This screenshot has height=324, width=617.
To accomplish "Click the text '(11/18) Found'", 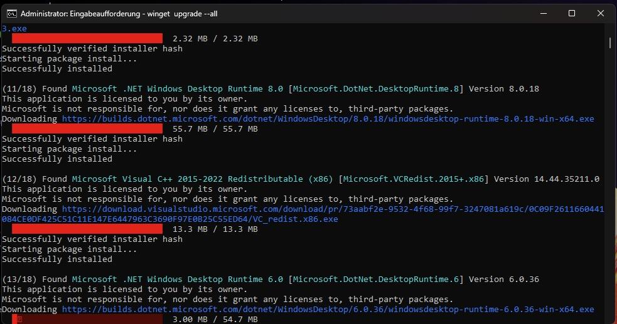I will [x=35, y=89].
